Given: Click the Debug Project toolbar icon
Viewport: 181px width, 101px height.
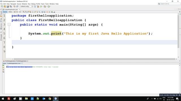Looking at the screenshot, I should tap(45, 6).
